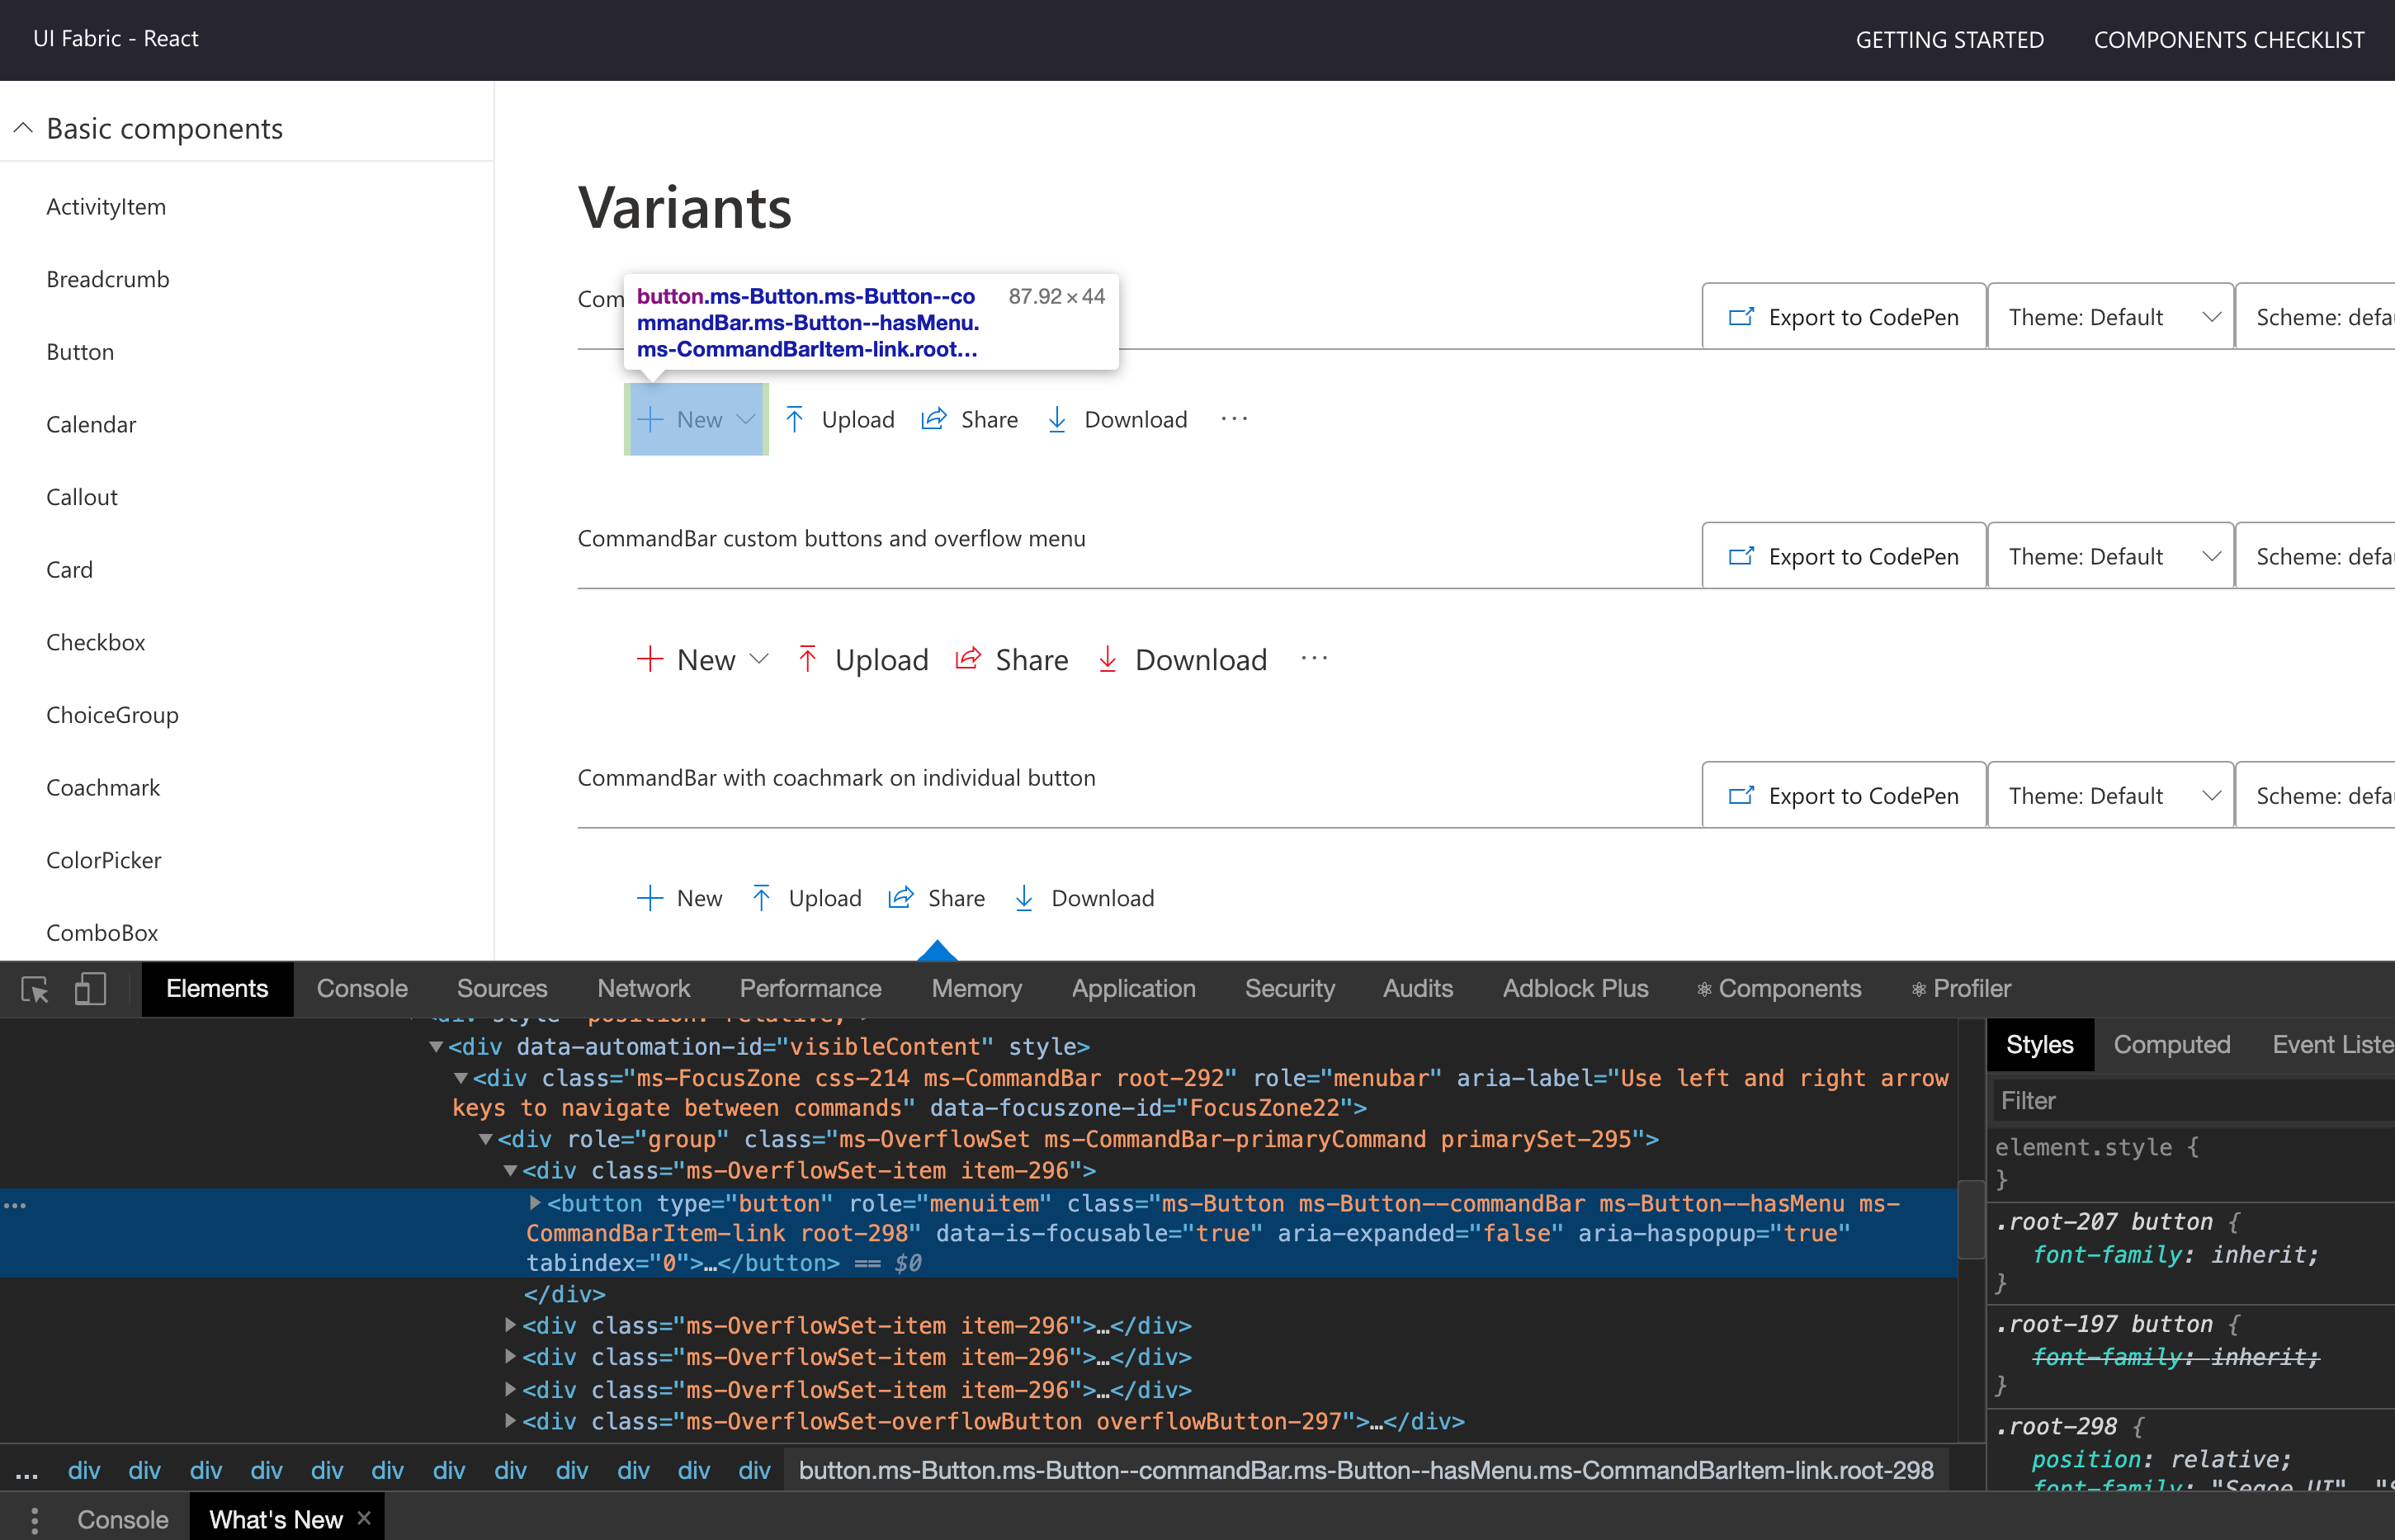Expand the selected button element node
The height and width of the screenshot is (1540, 2395).
[x=535, y=1203]
